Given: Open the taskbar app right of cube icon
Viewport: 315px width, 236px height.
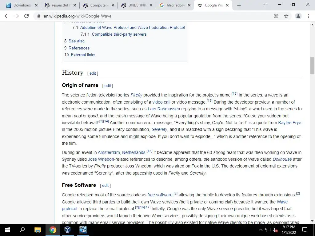Looking at the screenshot, I should point(83,230).
